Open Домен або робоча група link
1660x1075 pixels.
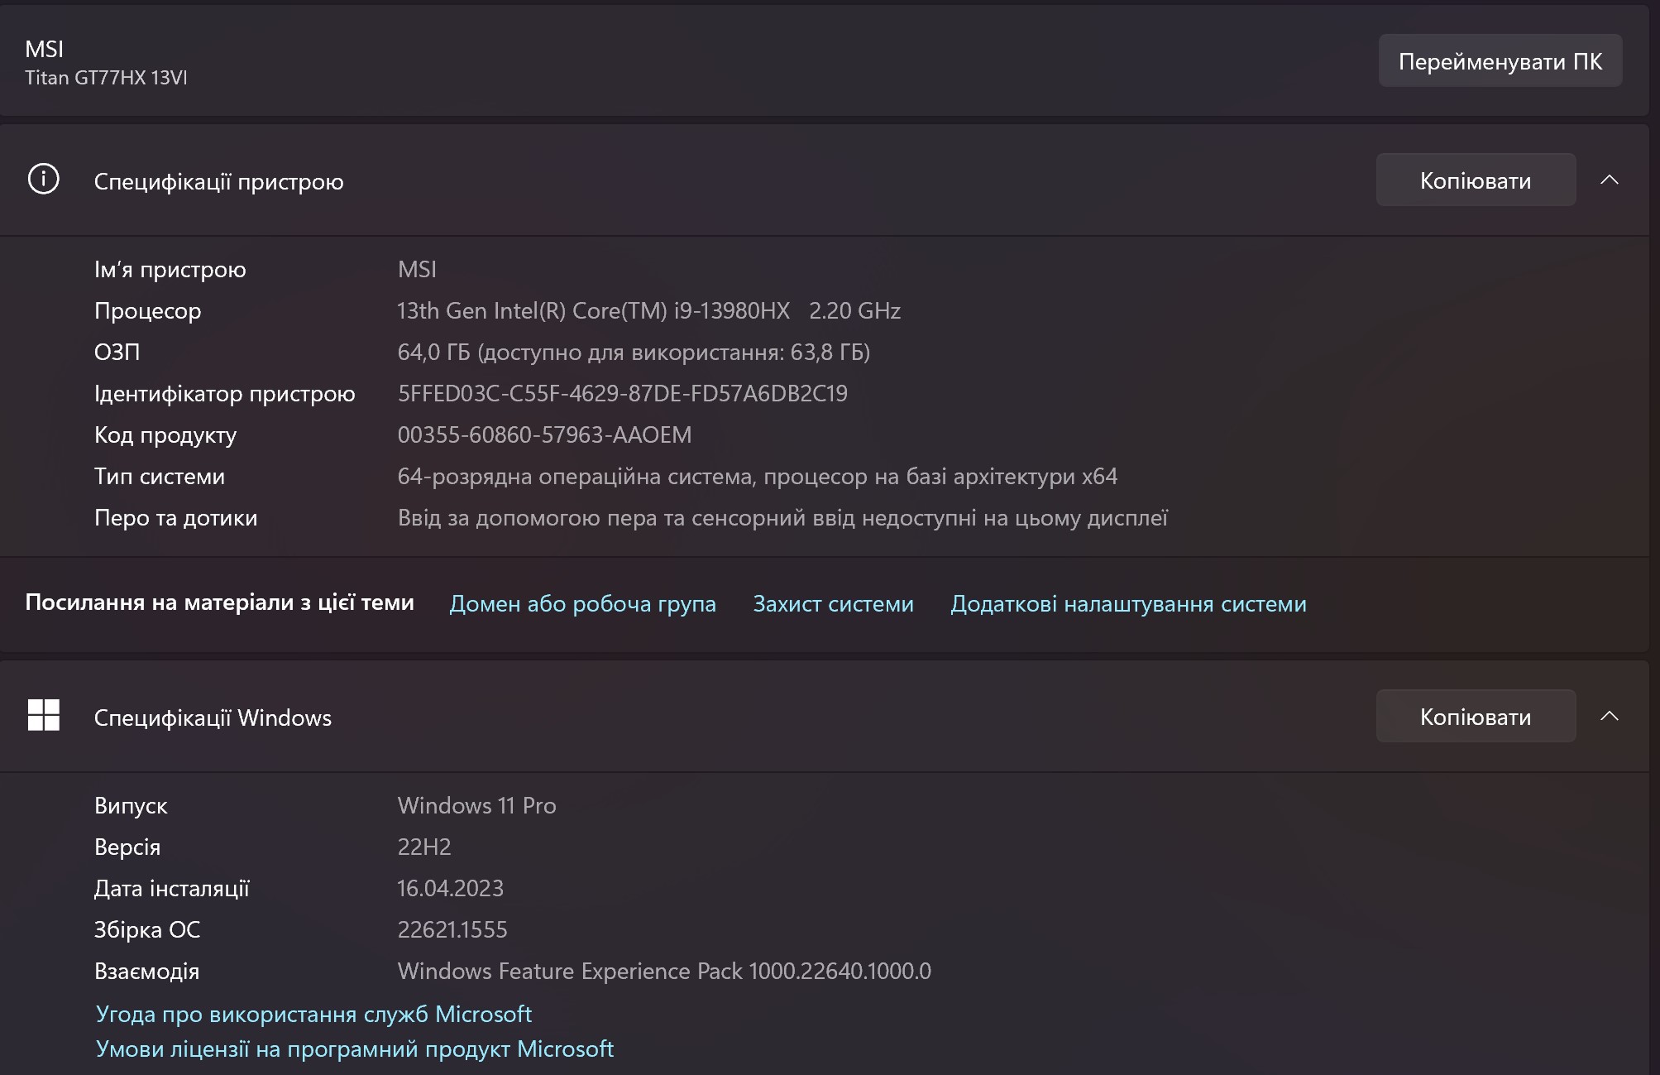(x=582, y=603)
